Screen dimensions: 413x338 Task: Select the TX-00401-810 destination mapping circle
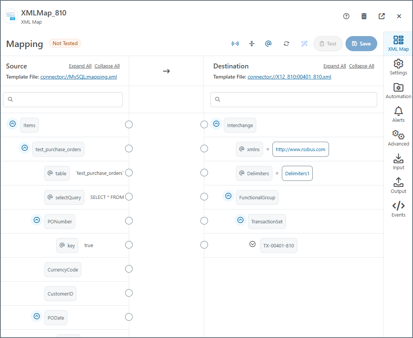[204, 245]
